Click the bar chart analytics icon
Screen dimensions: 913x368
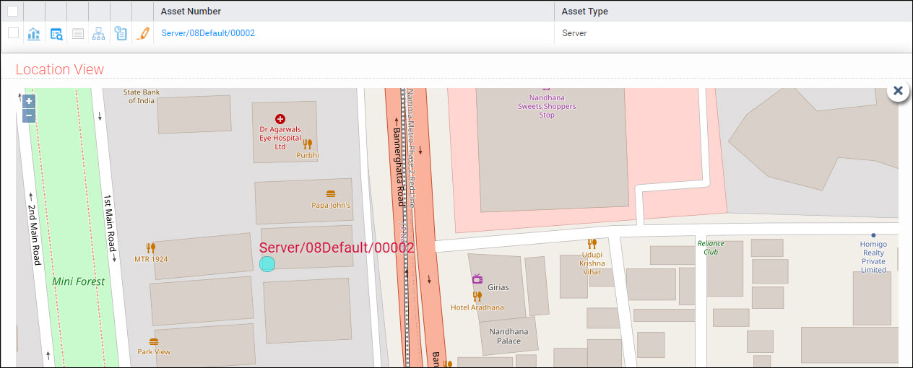coord(34,33)
